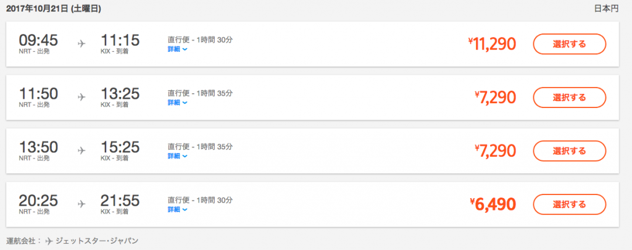Expand 詳細 for the 20:25 flight

(177, 210)
